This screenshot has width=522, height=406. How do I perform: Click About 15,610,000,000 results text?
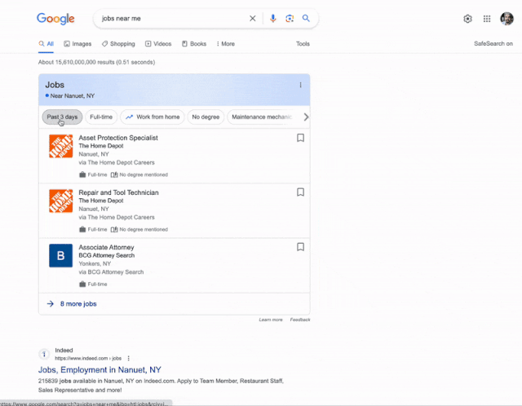point(96,62)
